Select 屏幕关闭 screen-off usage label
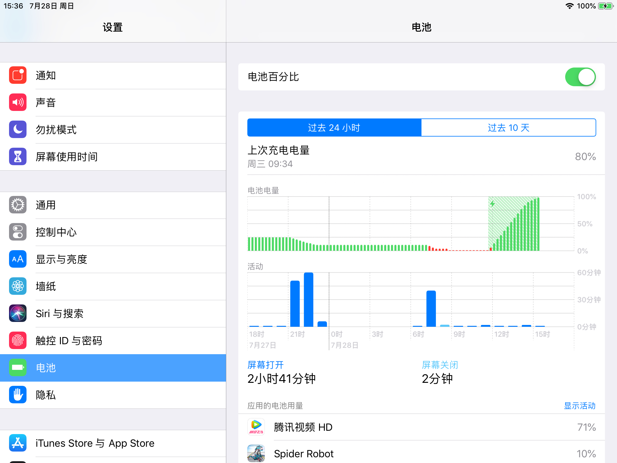 coord(440,365)
